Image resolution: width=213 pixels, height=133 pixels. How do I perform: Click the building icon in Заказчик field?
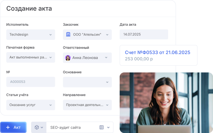pos(68,35)
